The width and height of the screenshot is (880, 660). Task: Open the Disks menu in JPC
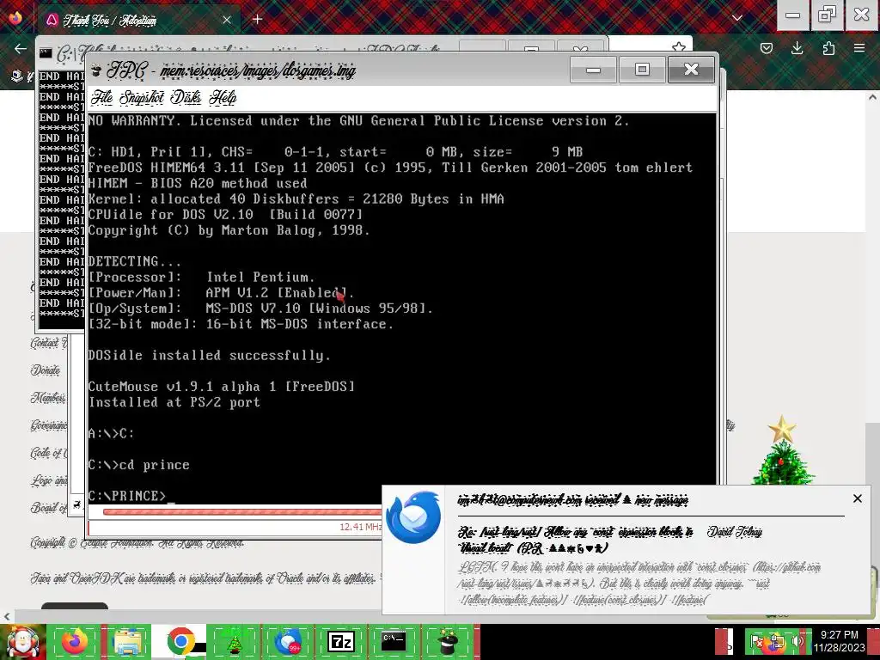tap(186, 98)
